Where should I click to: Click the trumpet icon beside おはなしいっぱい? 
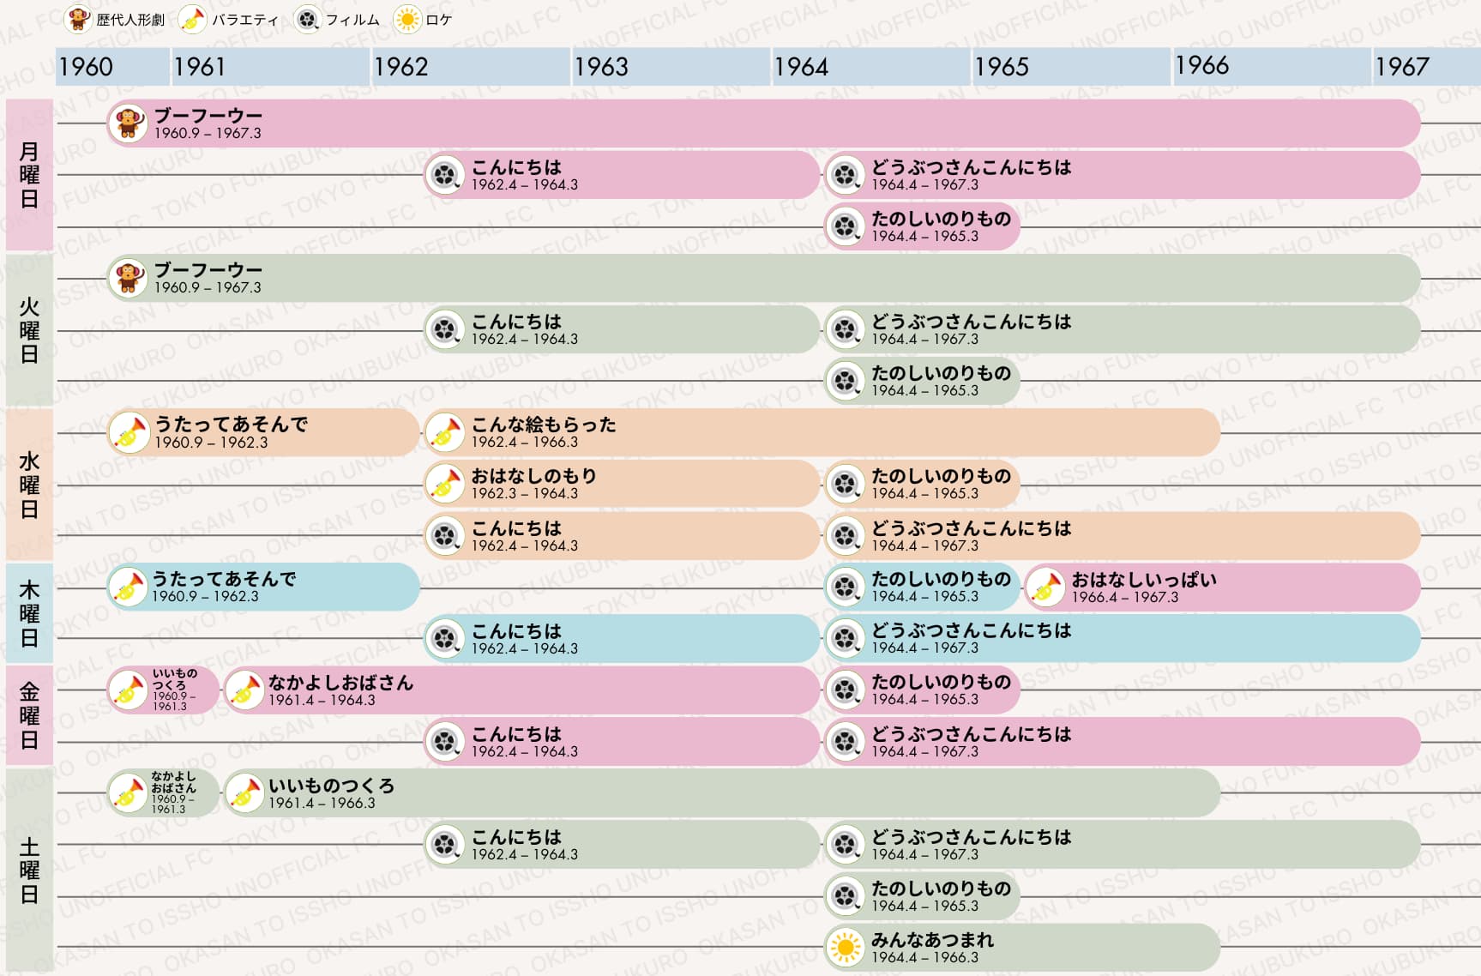click(1045, 587)
